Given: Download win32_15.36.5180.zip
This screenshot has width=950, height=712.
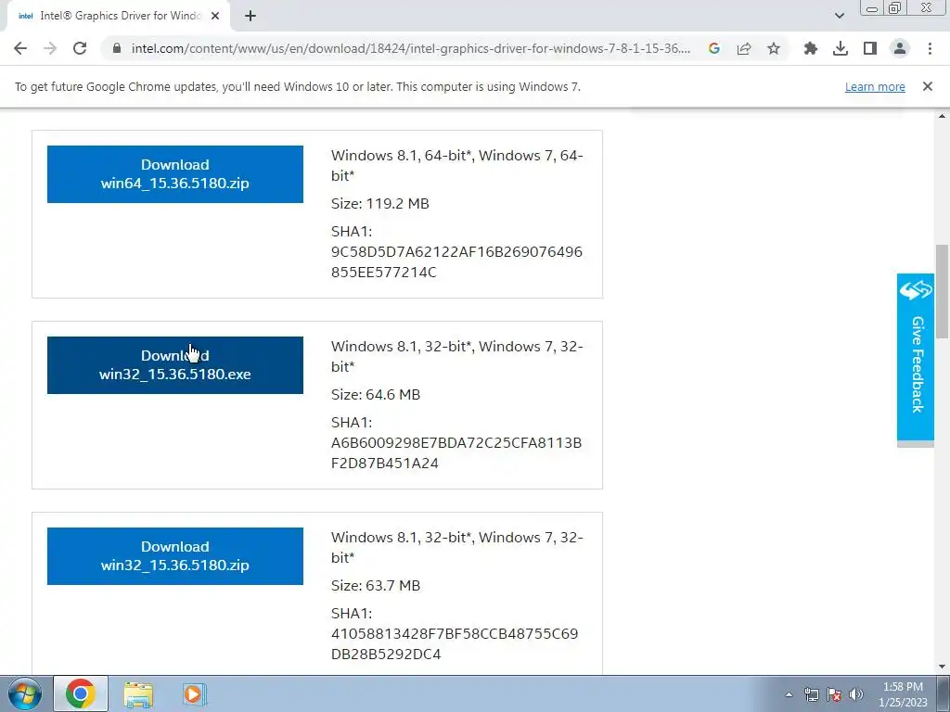Looking at the screenshot, I should pos(175,556).
